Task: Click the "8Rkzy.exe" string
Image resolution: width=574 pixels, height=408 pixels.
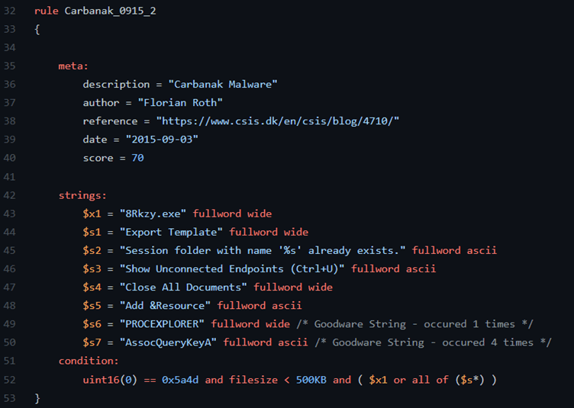Action: [x=156, y=214]
